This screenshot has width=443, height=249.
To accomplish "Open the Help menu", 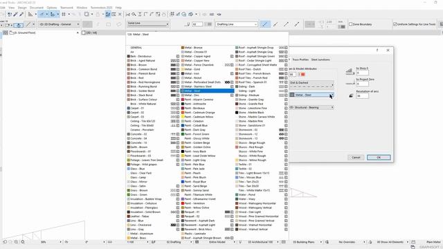I will coord(118,8).
